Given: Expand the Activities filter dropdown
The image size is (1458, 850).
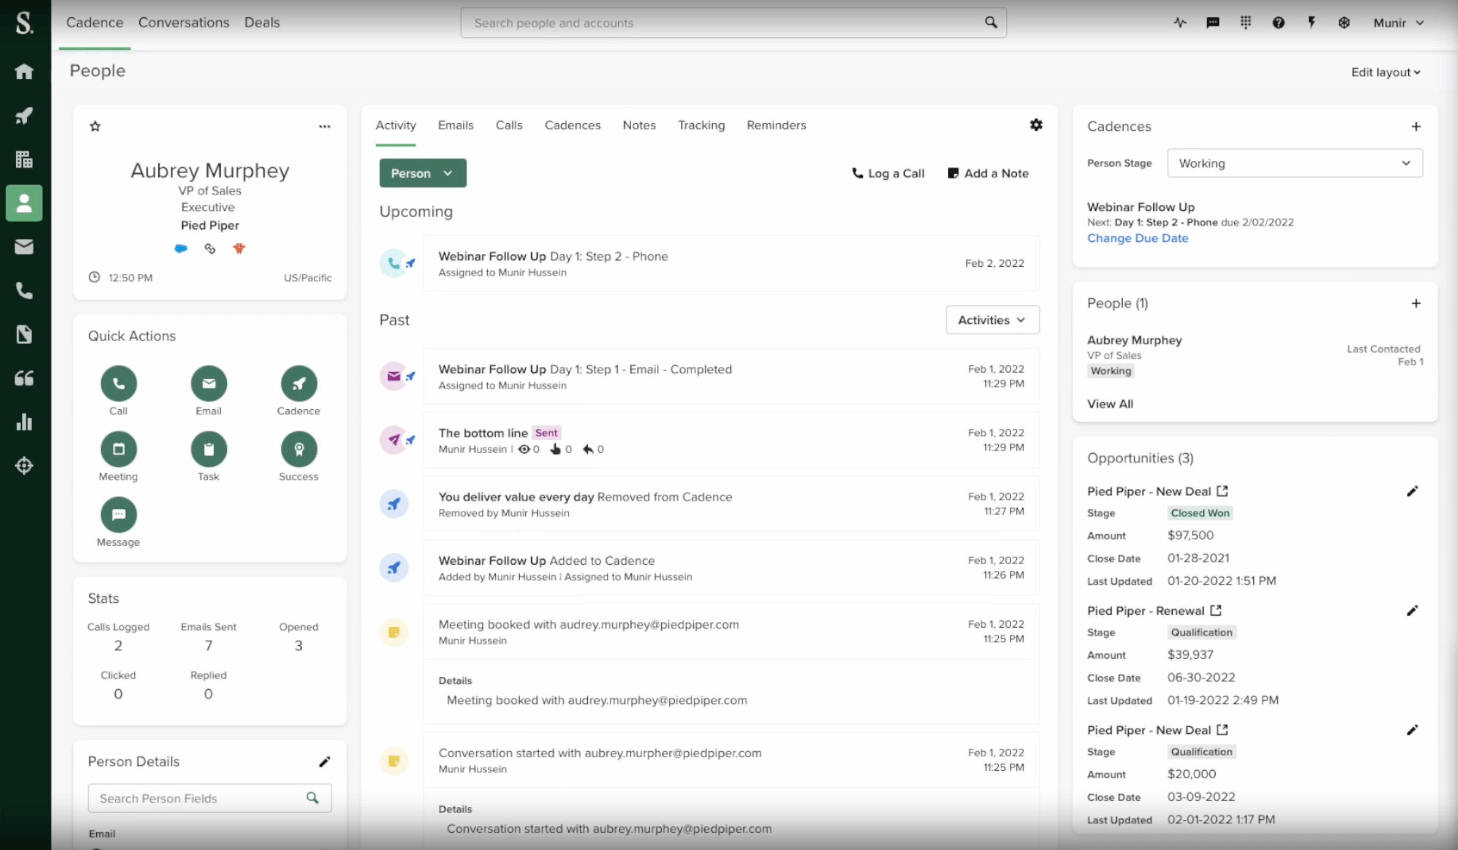Looking at the screenshot, I should (x=992, y=320).
